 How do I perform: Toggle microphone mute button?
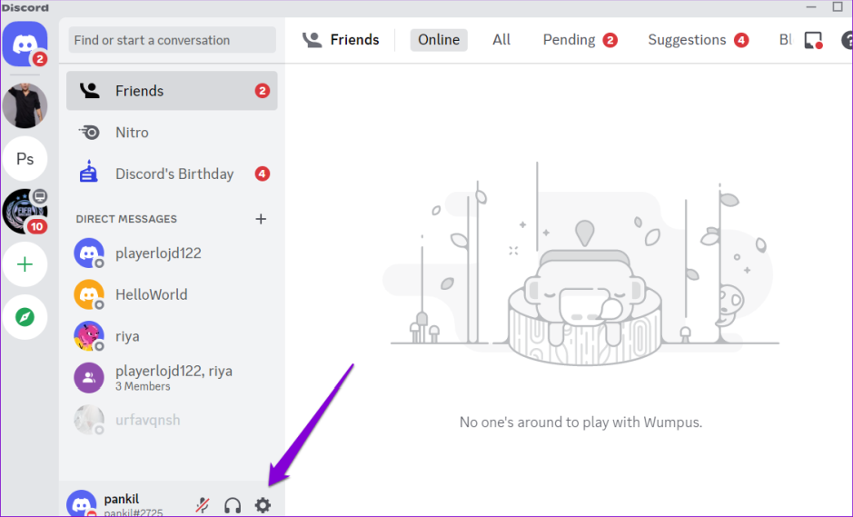[x=203, y=505]
